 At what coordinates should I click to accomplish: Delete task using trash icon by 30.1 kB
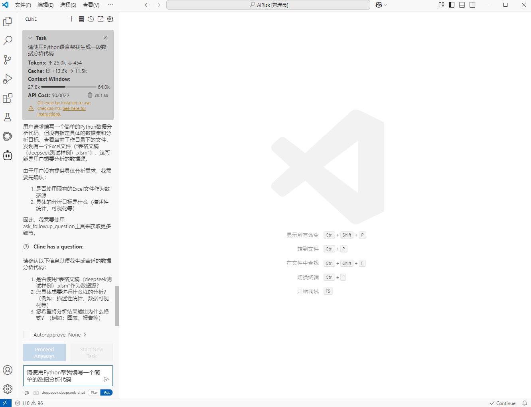(x=90, y=95)
